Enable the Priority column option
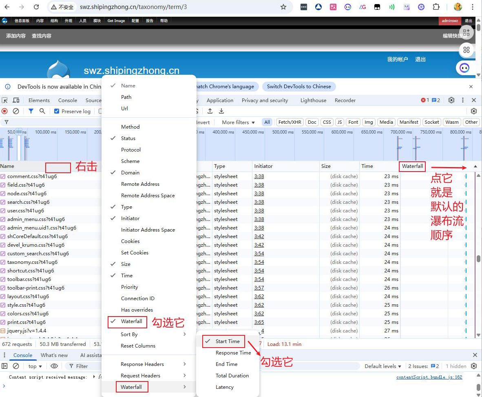482x397 pixels. (x=129, y=287)
